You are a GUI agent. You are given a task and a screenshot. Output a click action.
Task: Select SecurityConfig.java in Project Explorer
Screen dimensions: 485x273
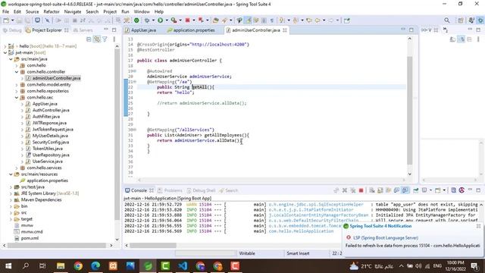point(51,142)
